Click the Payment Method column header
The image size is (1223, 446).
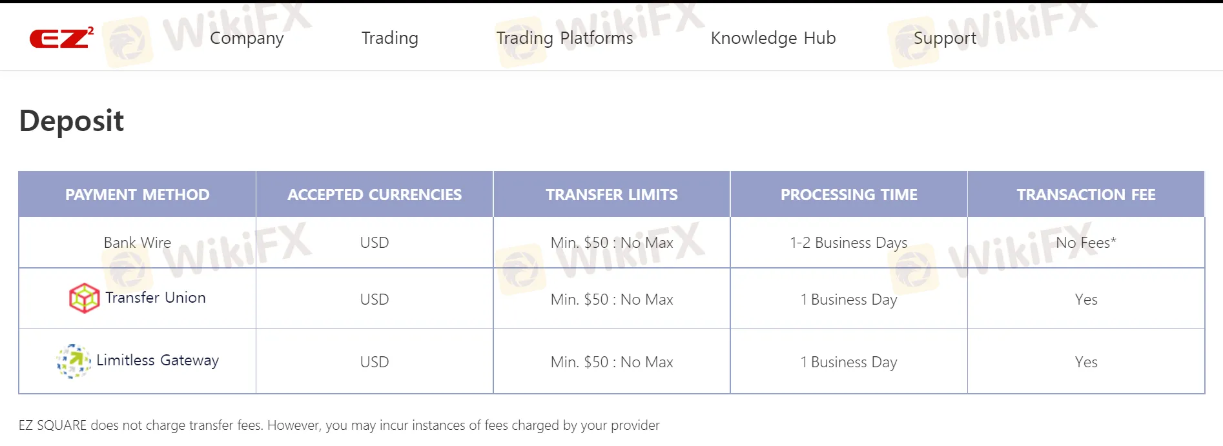point(137,194)
